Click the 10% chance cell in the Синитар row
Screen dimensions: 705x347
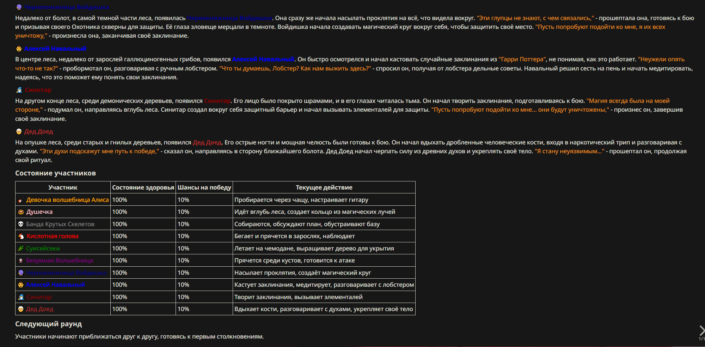tap(204, 297)
